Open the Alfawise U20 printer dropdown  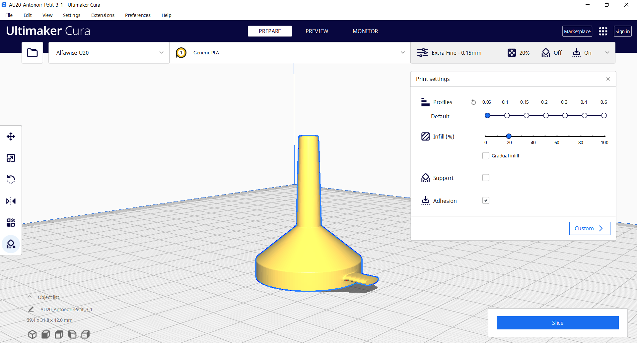pyautogui.click(x=109, y=53)
